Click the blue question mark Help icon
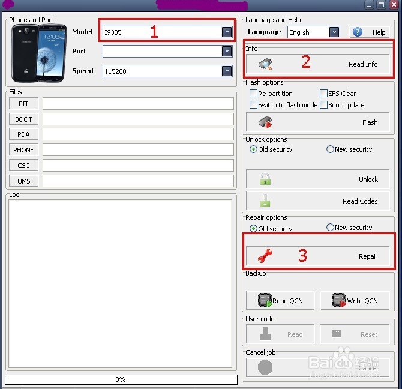The height and width of the screenshot is (389, 402). (358, 32)
